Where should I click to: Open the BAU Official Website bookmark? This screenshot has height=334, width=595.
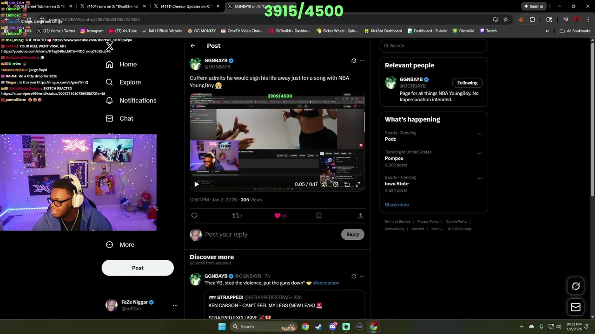[162, 31]
